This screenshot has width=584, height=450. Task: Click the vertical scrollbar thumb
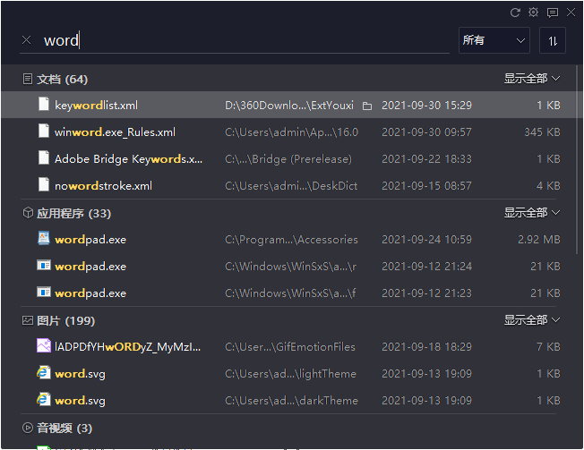[x=577, y=160]
